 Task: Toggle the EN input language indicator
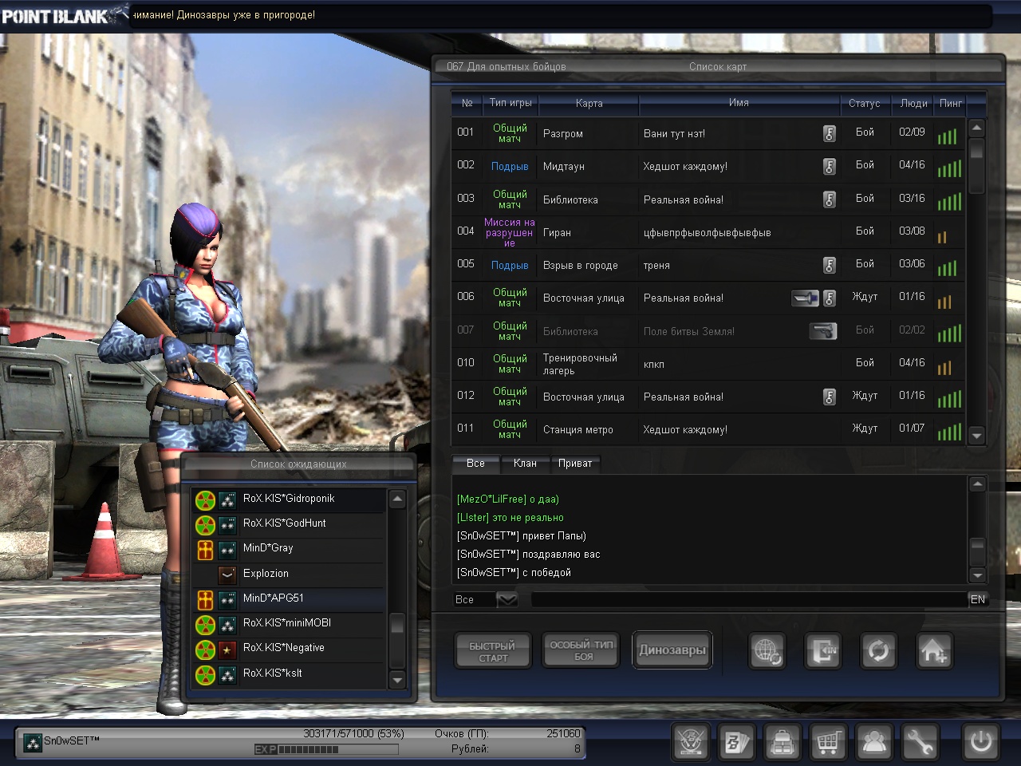[977, 599]
